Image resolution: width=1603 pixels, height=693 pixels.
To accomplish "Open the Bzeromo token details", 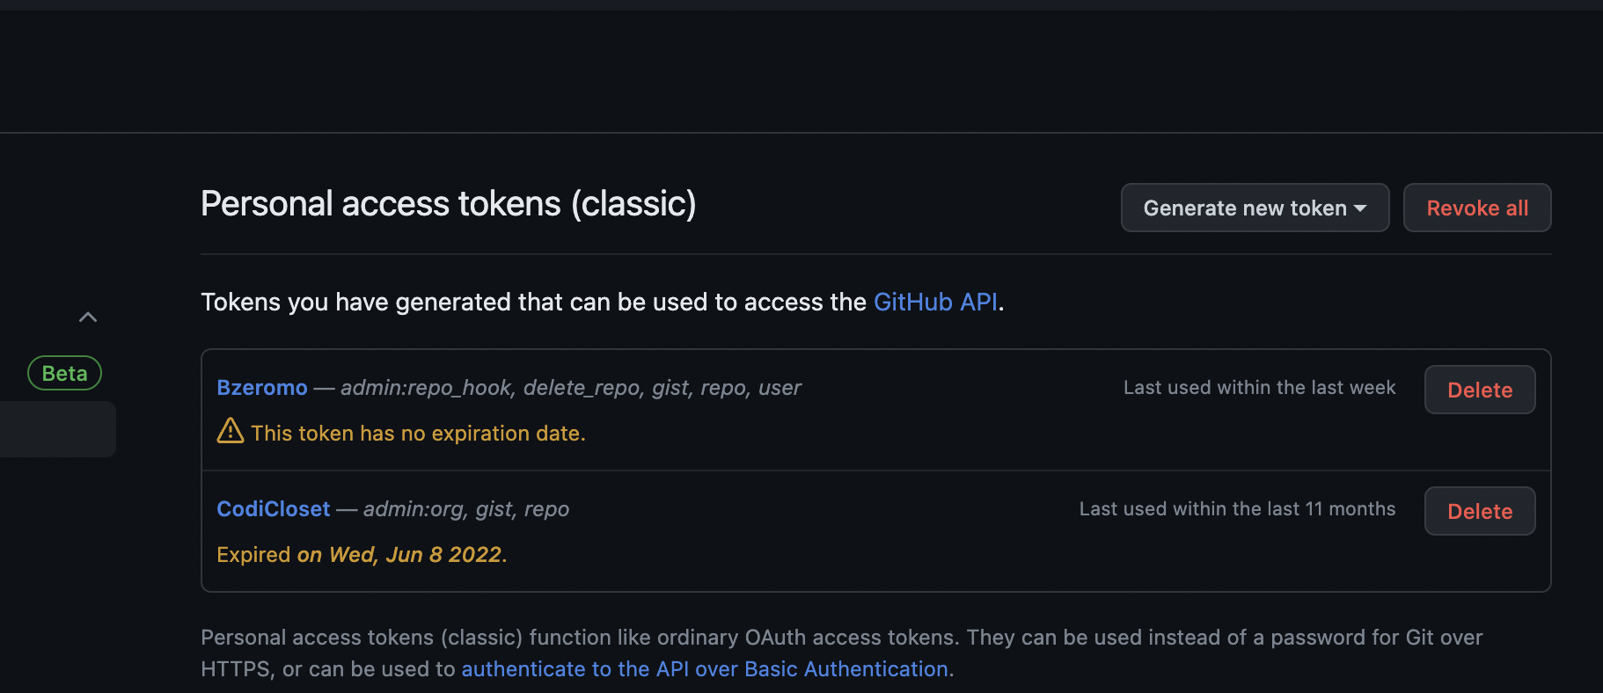I will [262, 388].
